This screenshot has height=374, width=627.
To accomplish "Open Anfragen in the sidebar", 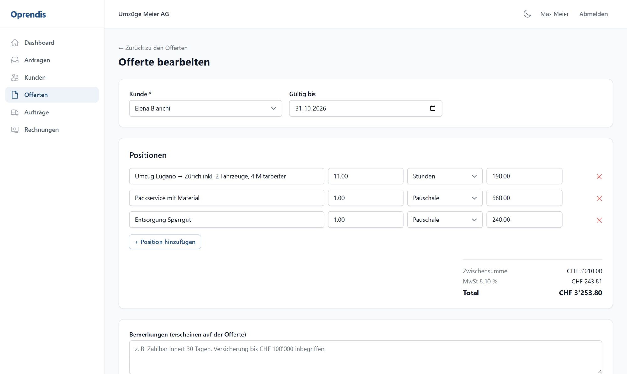I will [52, 60].
